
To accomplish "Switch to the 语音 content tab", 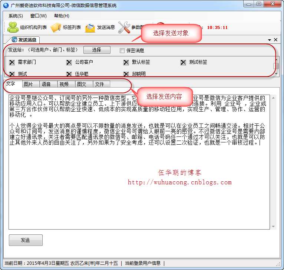I will [x=48, y=84].
